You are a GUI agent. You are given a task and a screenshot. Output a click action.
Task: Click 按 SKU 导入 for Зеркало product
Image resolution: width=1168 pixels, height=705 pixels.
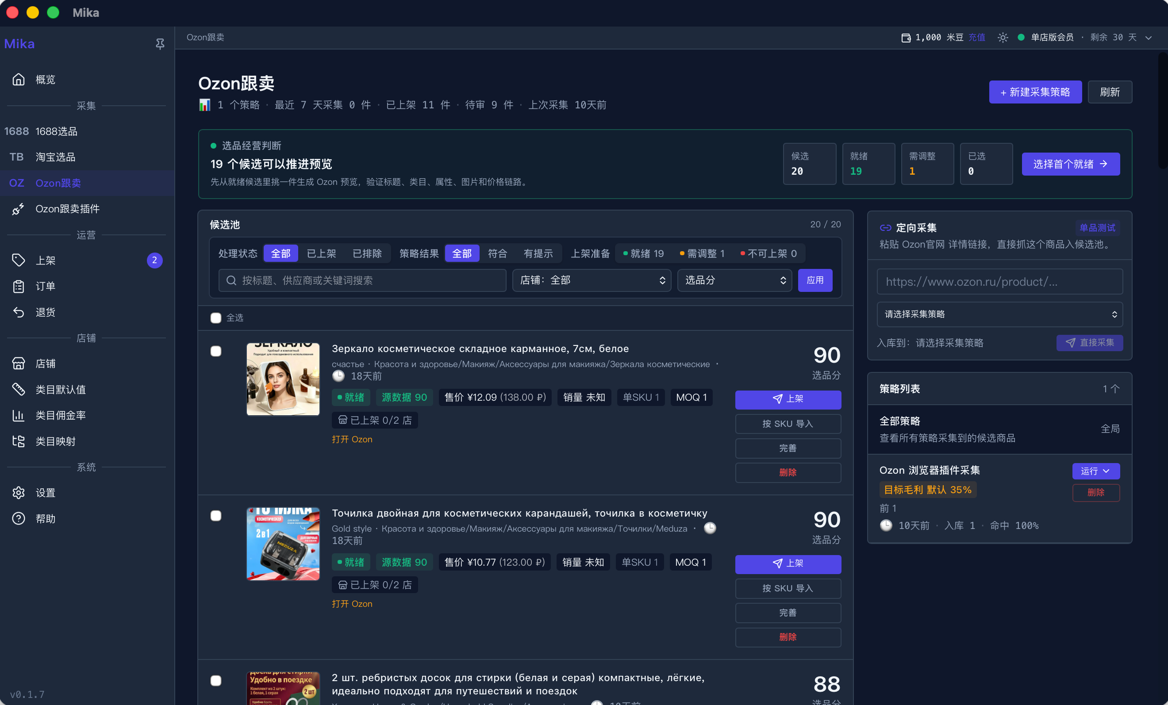[788, 424]
